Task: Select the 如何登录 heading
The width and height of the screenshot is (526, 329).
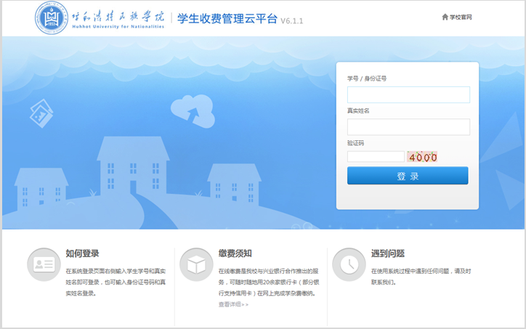Action: click(82, 253)
